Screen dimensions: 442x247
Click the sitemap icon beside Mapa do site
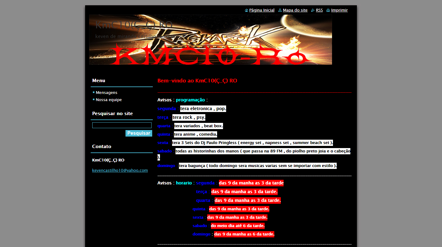[x=280, y=10]
